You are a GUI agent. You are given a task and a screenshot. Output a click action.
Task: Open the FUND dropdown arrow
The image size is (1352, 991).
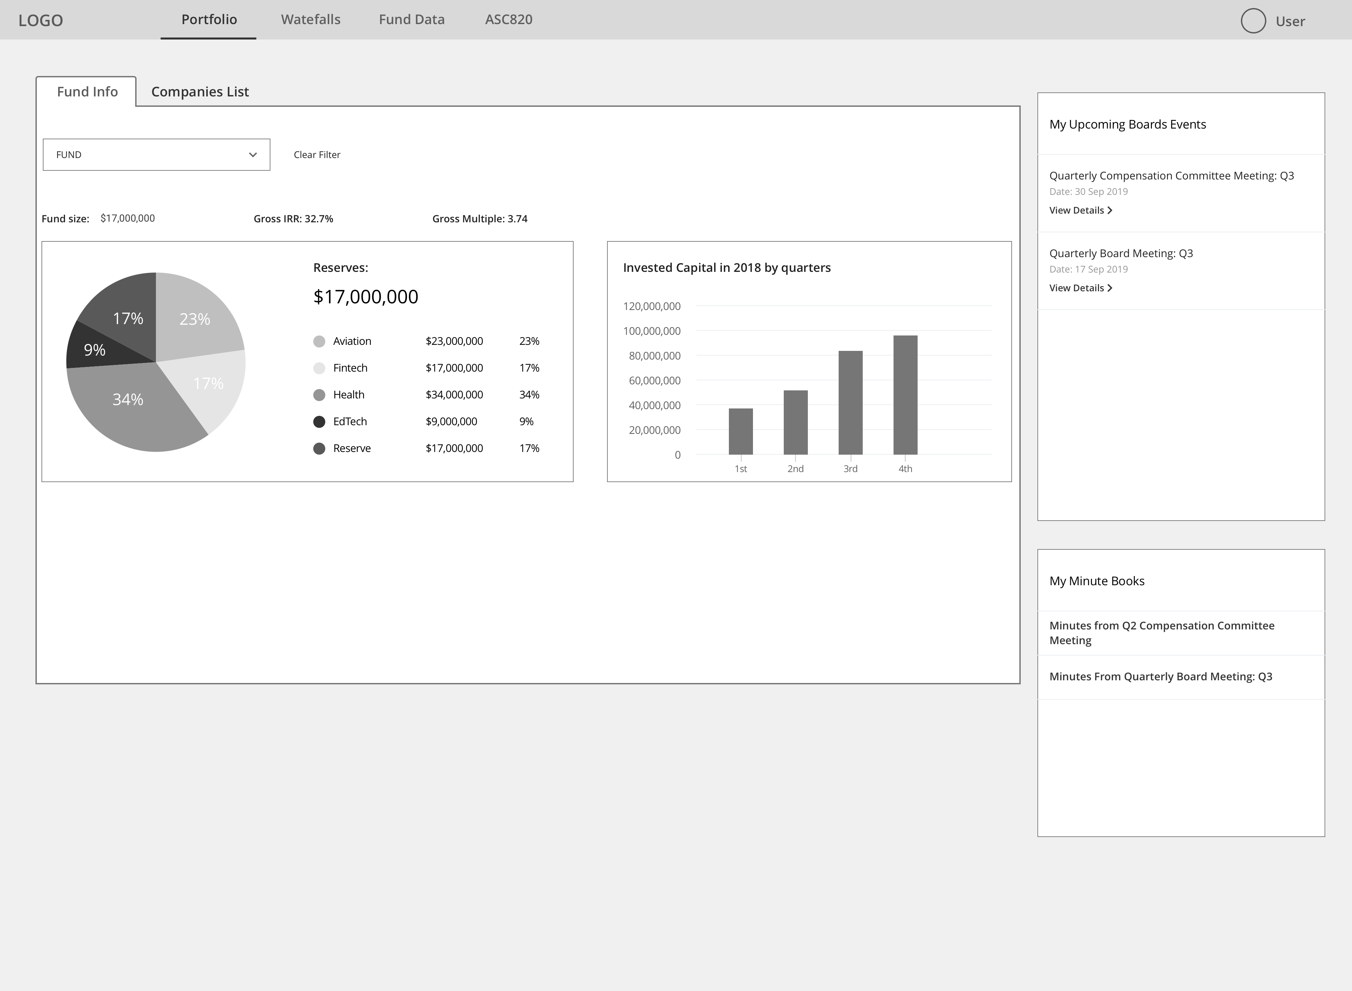pyautogui.click(x=252, y=155)
